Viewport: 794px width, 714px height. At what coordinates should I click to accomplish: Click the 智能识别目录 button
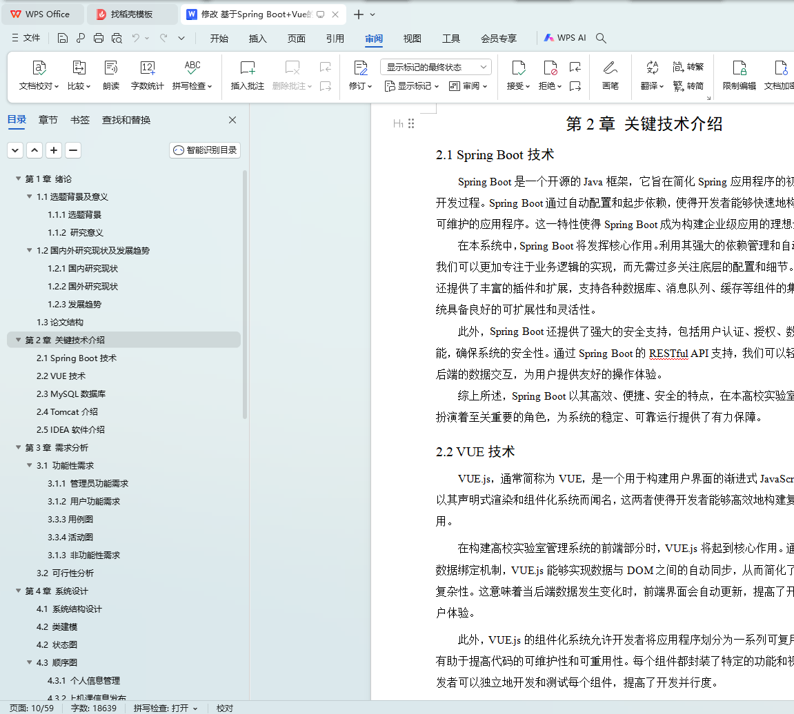point(205,150)
